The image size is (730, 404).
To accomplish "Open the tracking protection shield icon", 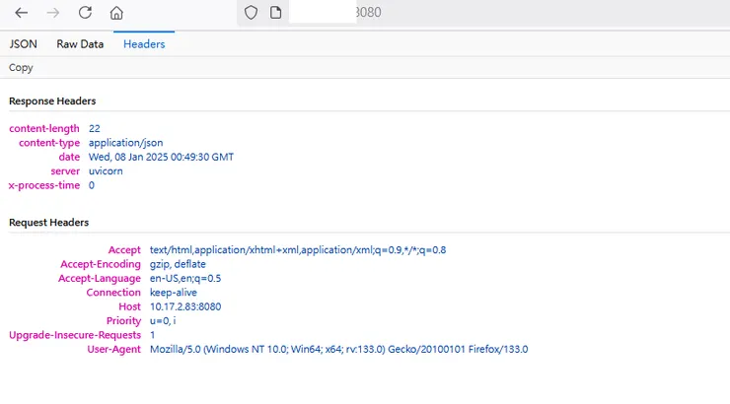I will [251, 13].
